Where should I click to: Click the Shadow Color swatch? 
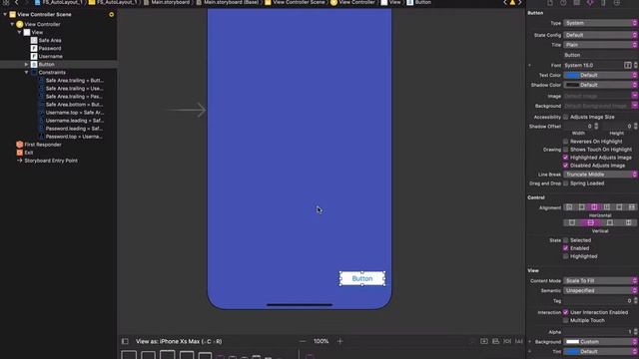(571, 85)
